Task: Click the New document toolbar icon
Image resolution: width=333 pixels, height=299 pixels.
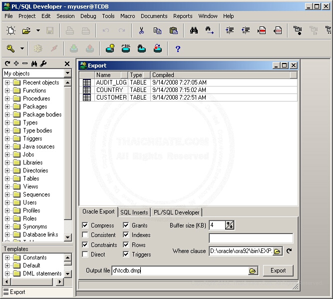Action: pos(11,30)
